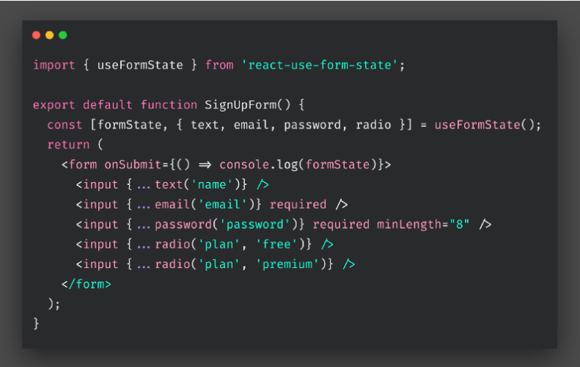Click the 'email' string argument
580x367 pixels.
click(222, 205)
